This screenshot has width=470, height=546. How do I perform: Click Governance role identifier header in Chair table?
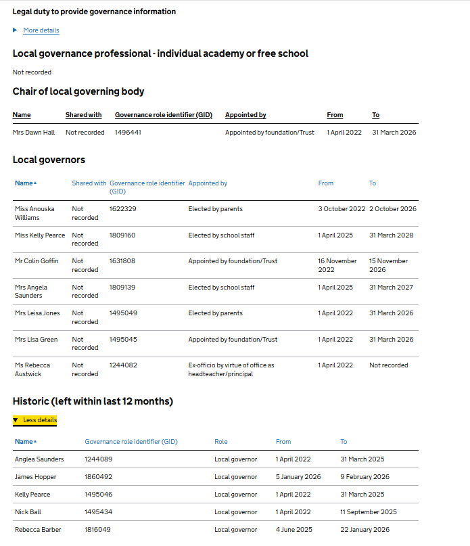coord(164,115)
